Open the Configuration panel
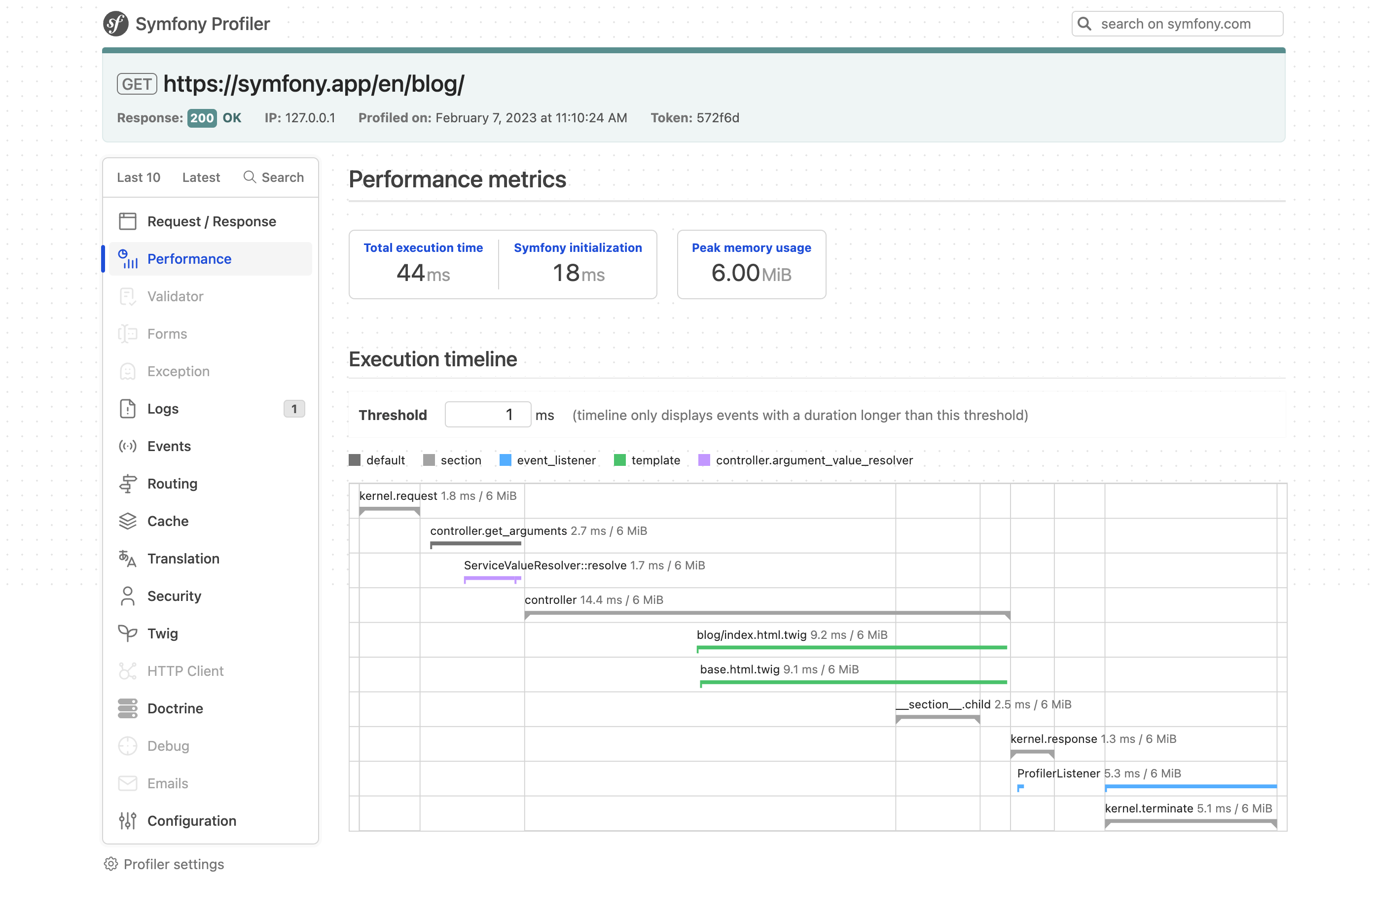 click(x=191, y=820)
